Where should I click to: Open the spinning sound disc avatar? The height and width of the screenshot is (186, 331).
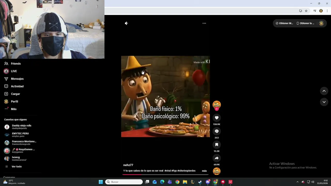tap(217, 171)
